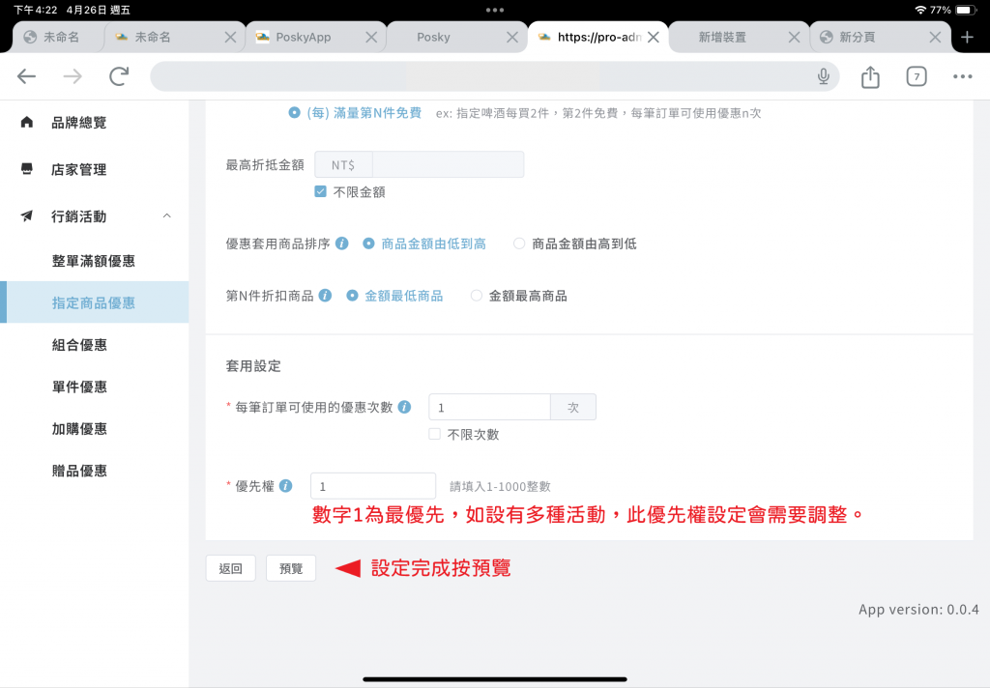Close the active https://pro-adn tab

pos(654,38)
